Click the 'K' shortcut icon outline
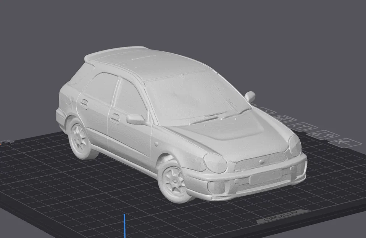The width and height of the screenshot is (366, 238). [x=342, y=142]
